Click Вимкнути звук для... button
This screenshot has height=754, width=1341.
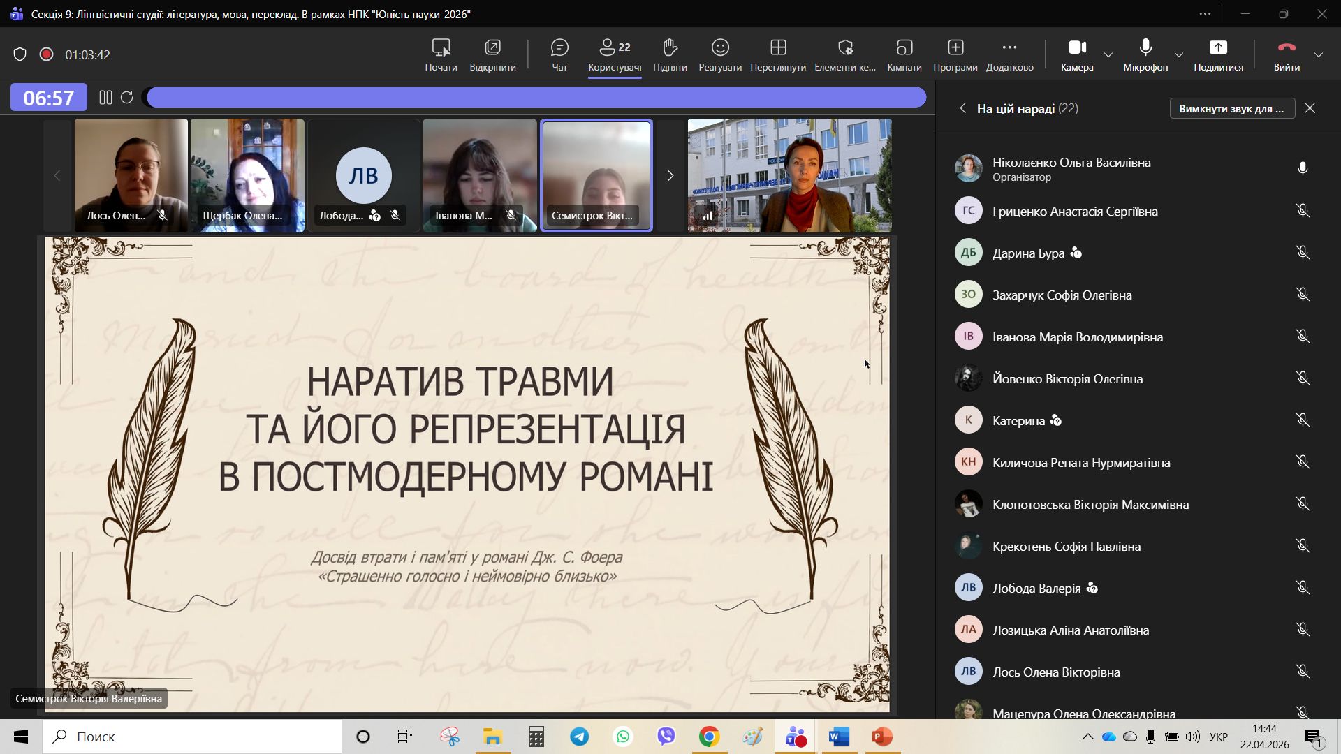pos(1231,108)
